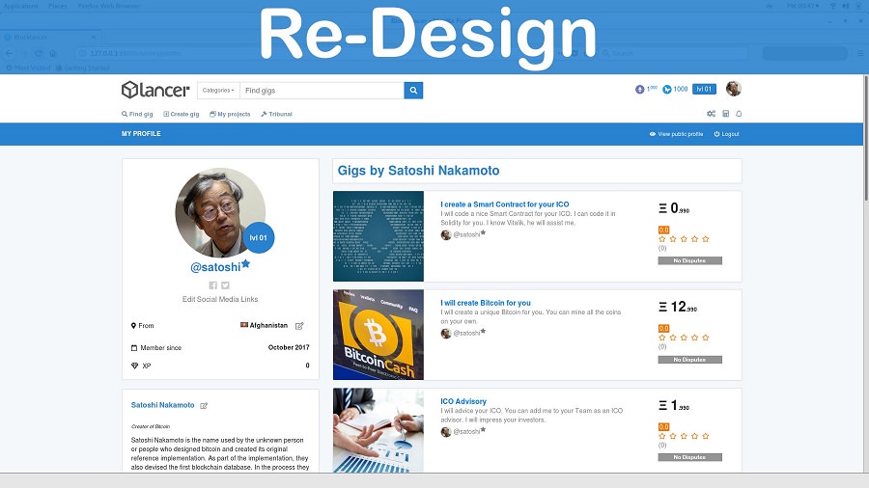This screenshot has height=488, width=869.
Task: Click No Disputes badge on ICO Advisory gig
Action: pos(689,457)
